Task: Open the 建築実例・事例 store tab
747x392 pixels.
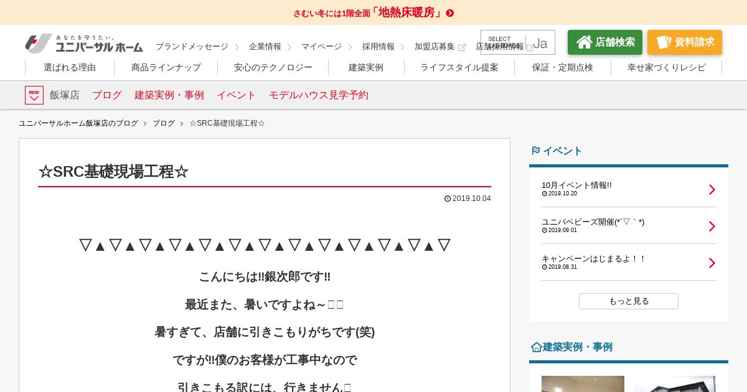Action: coord(169,95)
